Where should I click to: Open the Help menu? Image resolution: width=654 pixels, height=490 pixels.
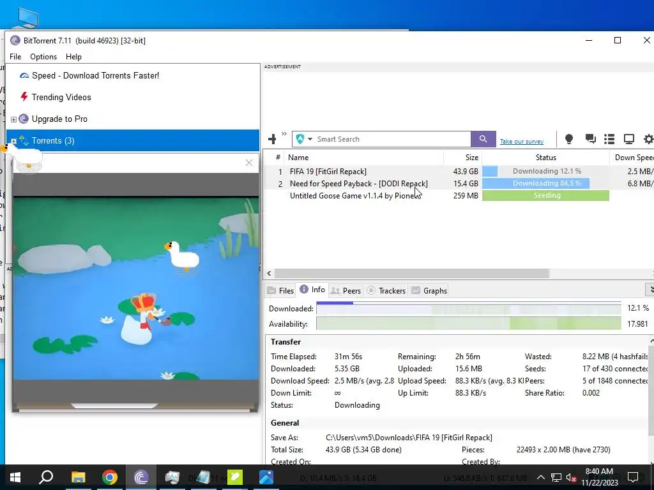point(73,57)
